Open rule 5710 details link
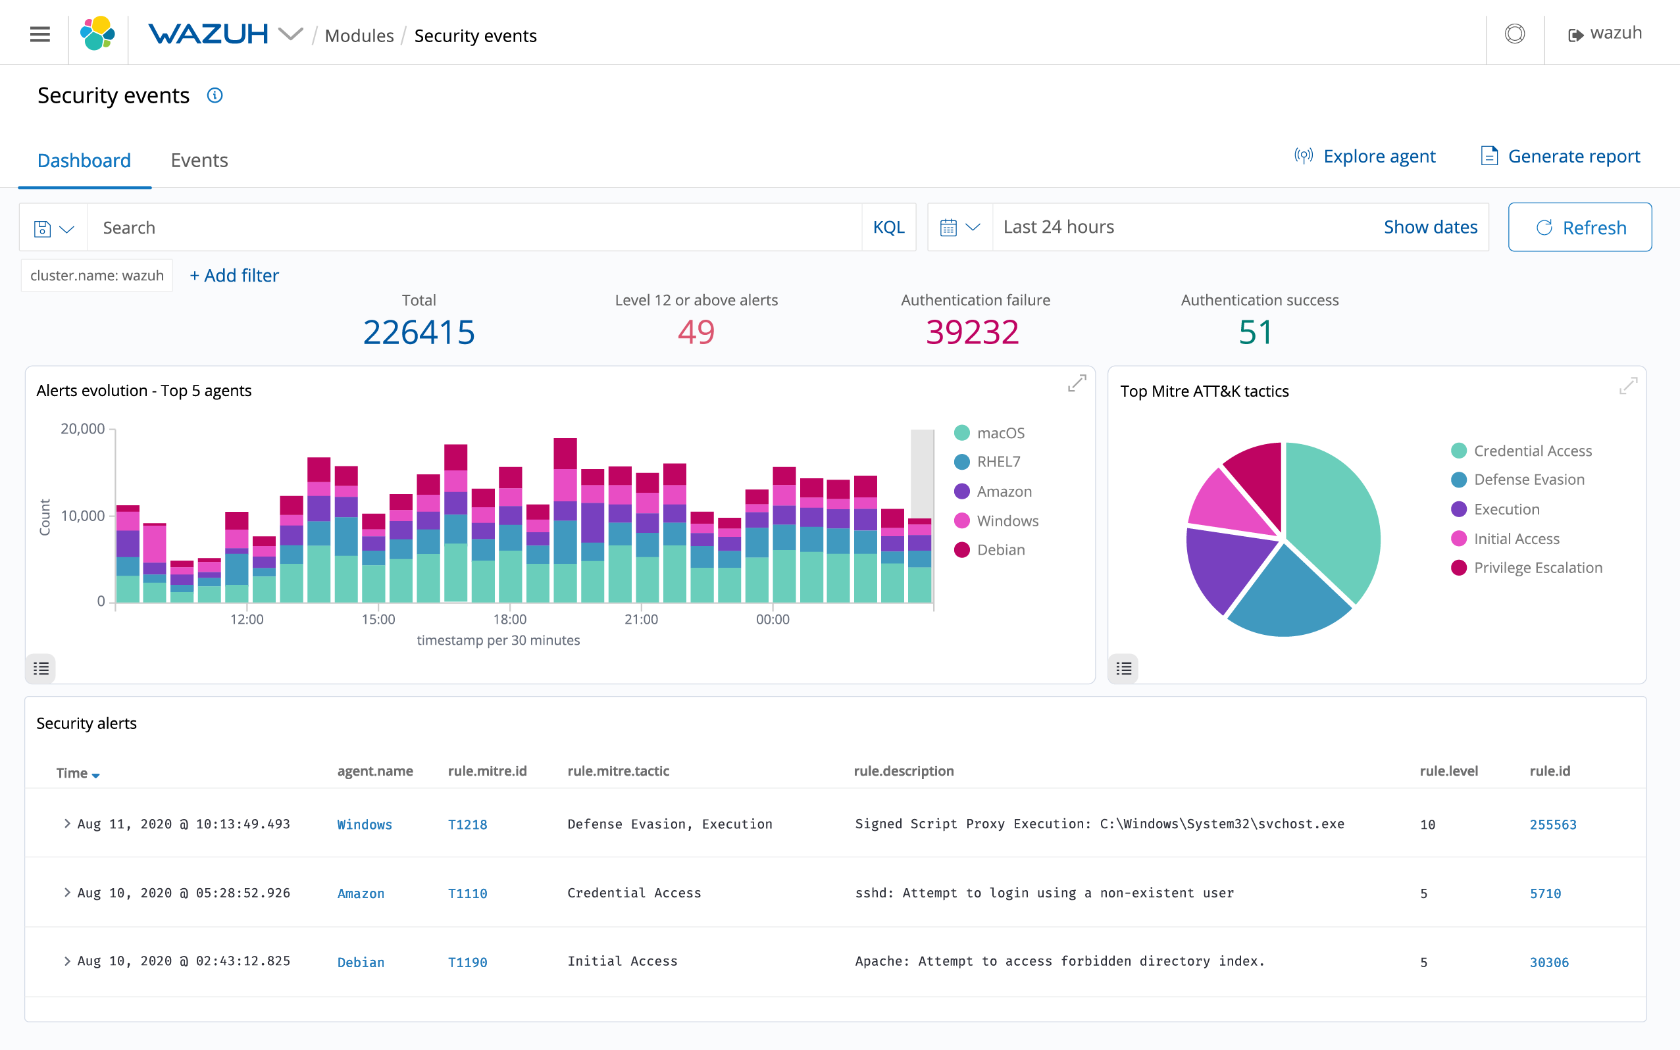The width and height of the screenshot is (1680, 1050). 1547,893
